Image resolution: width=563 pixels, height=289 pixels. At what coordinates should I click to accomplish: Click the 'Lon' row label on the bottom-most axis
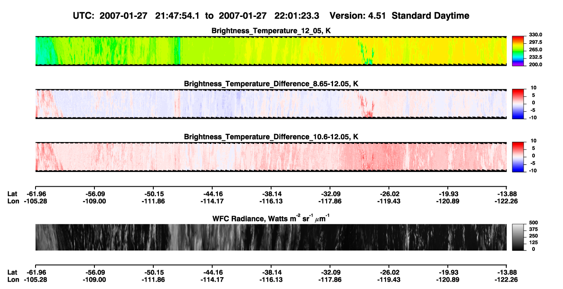[x=13, y=280]
